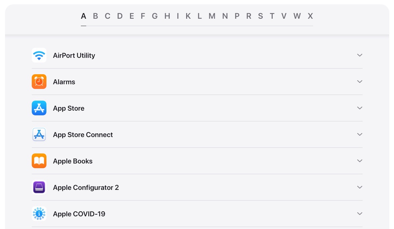Go to the letter S section
Viewport: 394px width, 229px height.
(x=260, y=16)
